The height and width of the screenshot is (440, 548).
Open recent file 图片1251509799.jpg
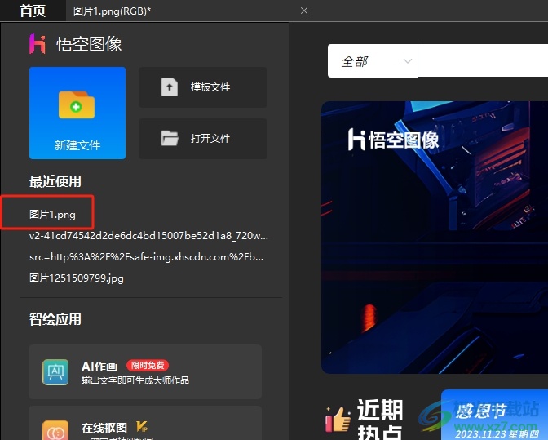pyautogui.click(x=76, y=278)
